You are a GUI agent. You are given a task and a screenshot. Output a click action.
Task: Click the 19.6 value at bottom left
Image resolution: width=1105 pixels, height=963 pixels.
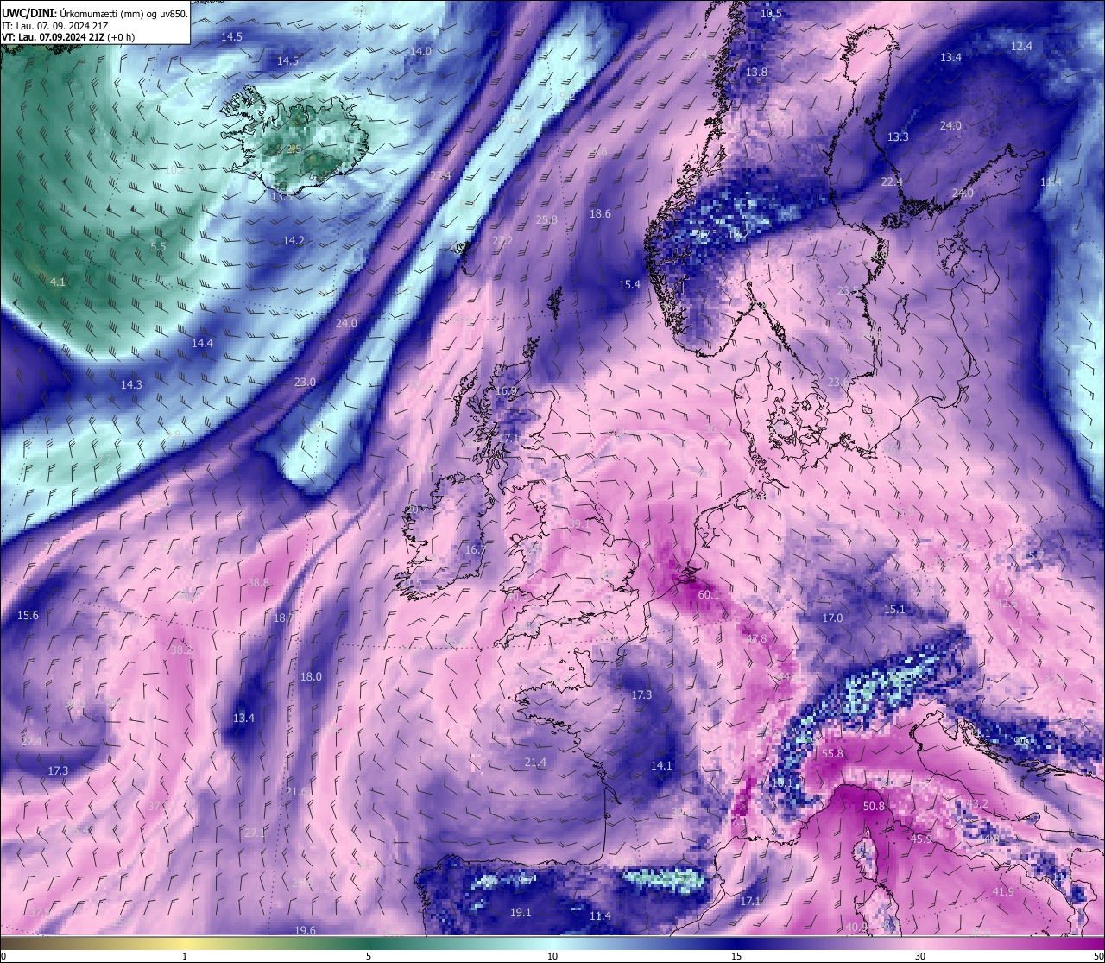coord(305,931)
